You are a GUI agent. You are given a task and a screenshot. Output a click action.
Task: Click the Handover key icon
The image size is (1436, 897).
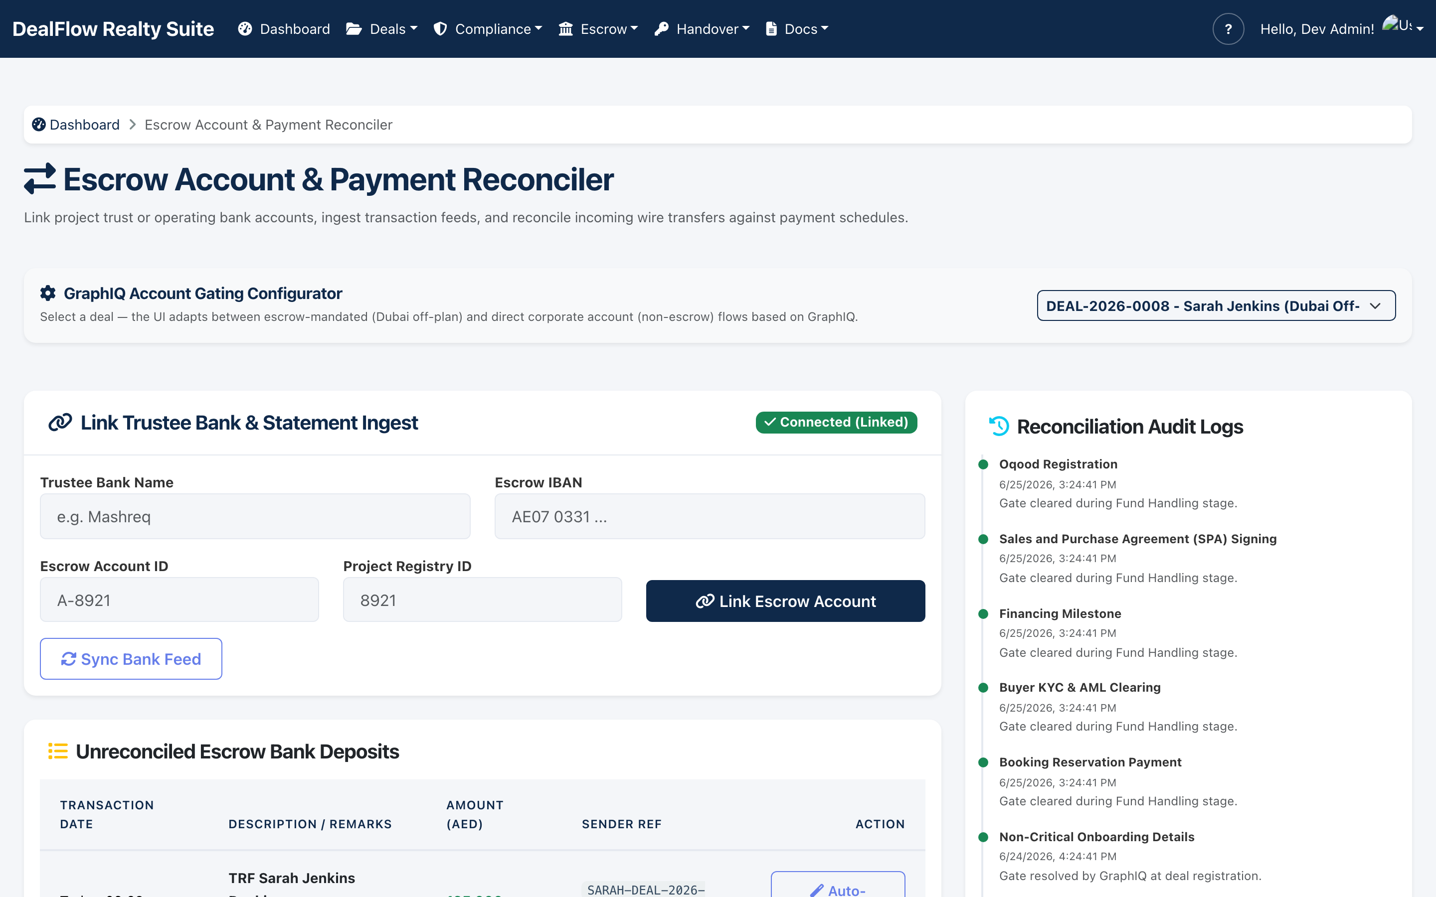[662, 28]
